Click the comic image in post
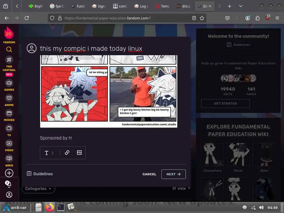Image resolution: width=284 pixels, height=213 pixels. click(x=109, y=92)
